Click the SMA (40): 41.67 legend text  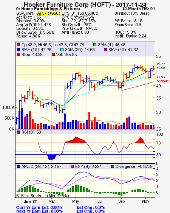123,50
